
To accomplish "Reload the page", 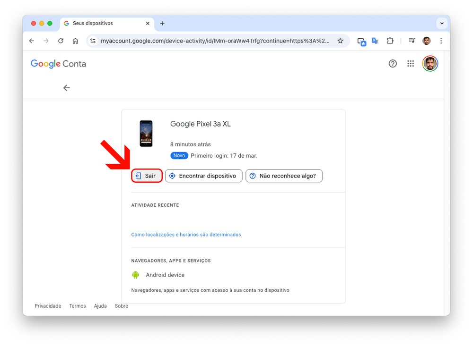I will click(61, 41).
